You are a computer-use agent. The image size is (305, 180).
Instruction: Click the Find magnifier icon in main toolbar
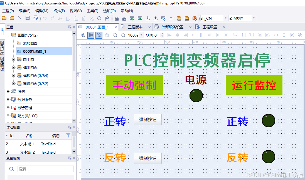[99, 18]
